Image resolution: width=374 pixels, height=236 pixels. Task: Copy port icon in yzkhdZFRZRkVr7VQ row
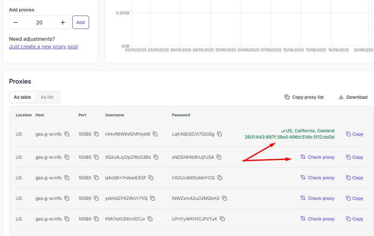(96, 198)
